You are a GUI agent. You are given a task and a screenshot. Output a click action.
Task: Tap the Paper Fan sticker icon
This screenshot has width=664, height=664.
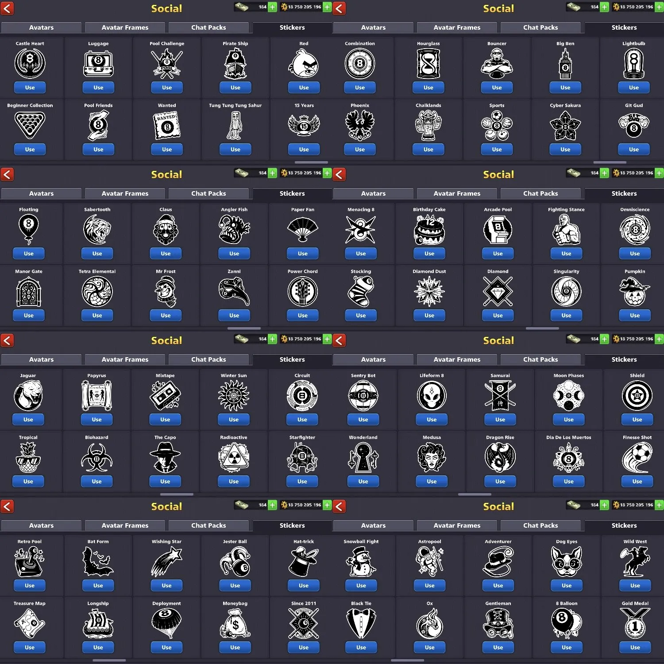(x=303, y=229)
